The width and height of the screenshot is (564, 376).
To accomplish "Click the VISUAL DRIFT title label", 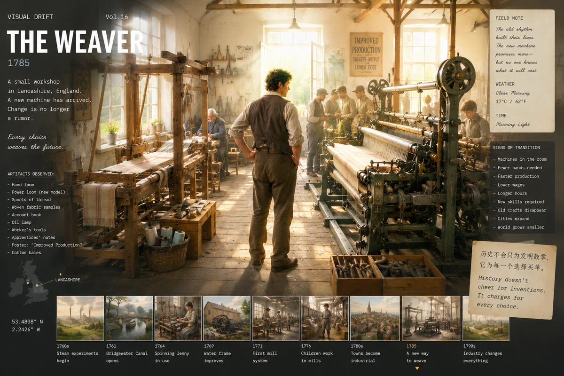I will pyautogui.click(x=30, y=17).
